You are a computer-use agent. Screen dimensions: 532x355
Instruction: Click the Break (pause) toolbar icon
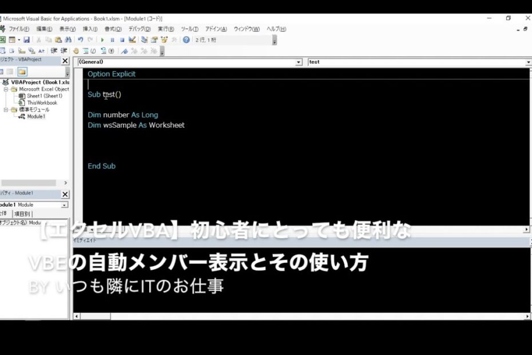pyautogui.click(x=112, y=40)
